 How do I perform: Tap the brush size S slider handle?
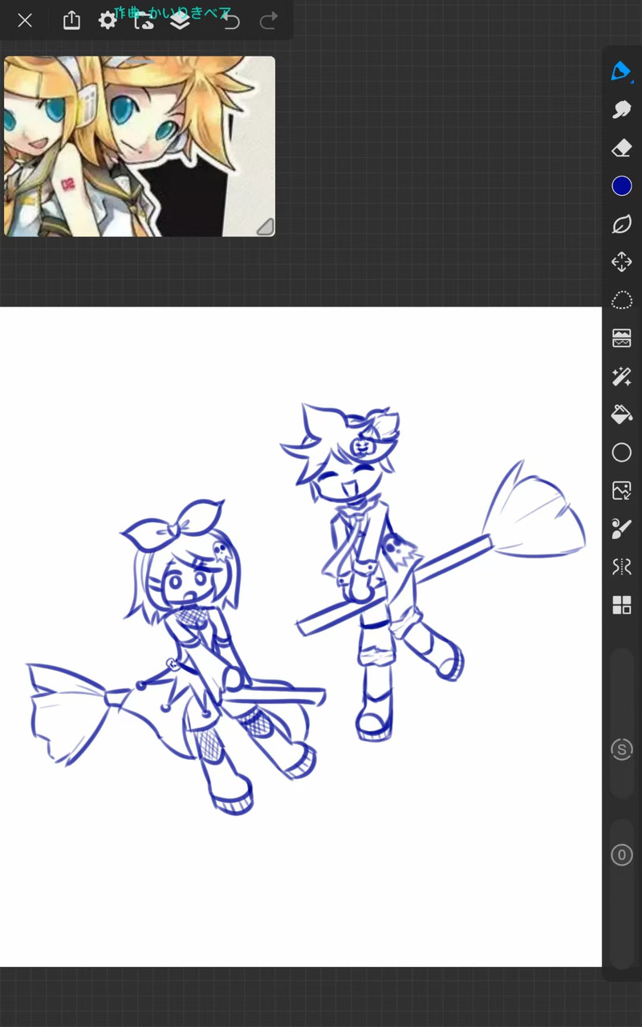coord(622,750)
